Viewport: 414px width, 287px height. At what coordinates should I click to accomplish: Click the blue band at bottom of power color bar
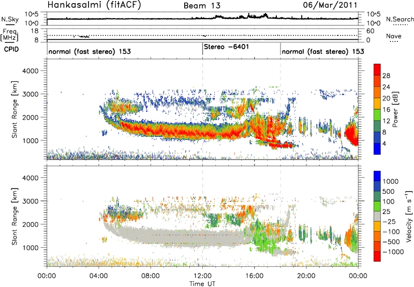[x=377, y=148]
